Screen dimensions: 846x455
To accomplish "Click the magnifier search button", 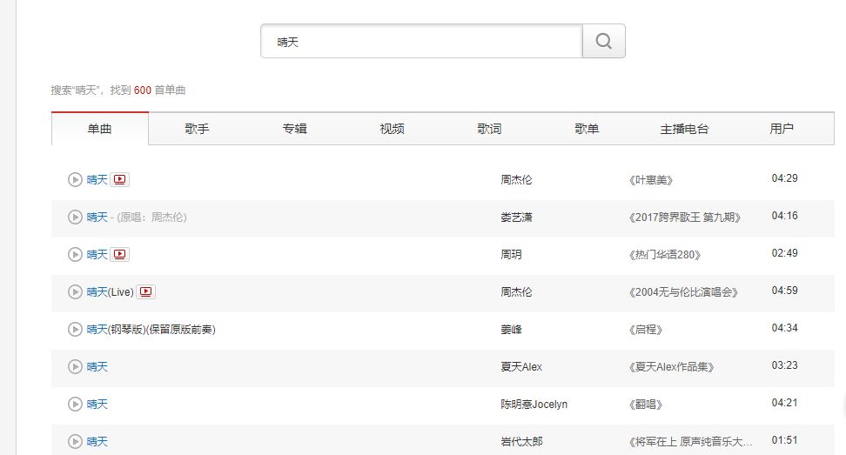I will point(603,41).
